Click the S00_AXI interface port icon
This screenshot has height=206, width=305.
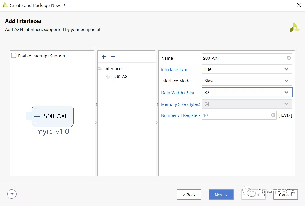click(108, 77)
